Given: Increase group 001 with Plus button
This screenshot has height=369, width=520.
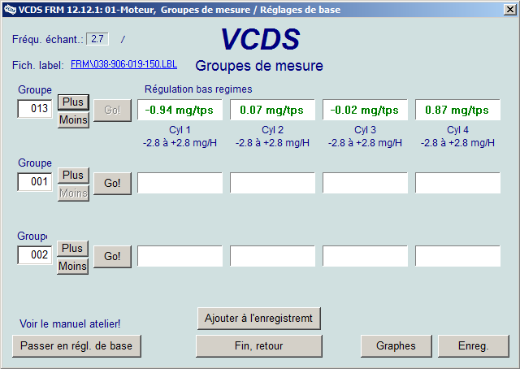Looking at the screenshot, I should [73, 175].
